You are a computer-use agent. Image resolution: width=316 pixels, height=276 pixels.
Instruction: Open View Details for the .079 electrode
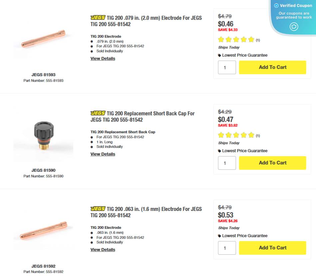tap(103, 58)
